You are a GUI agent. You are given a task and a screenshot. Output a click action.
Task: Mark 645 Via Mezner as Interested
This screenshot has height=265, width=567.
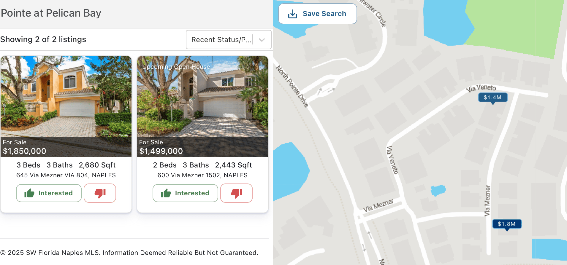49,193
